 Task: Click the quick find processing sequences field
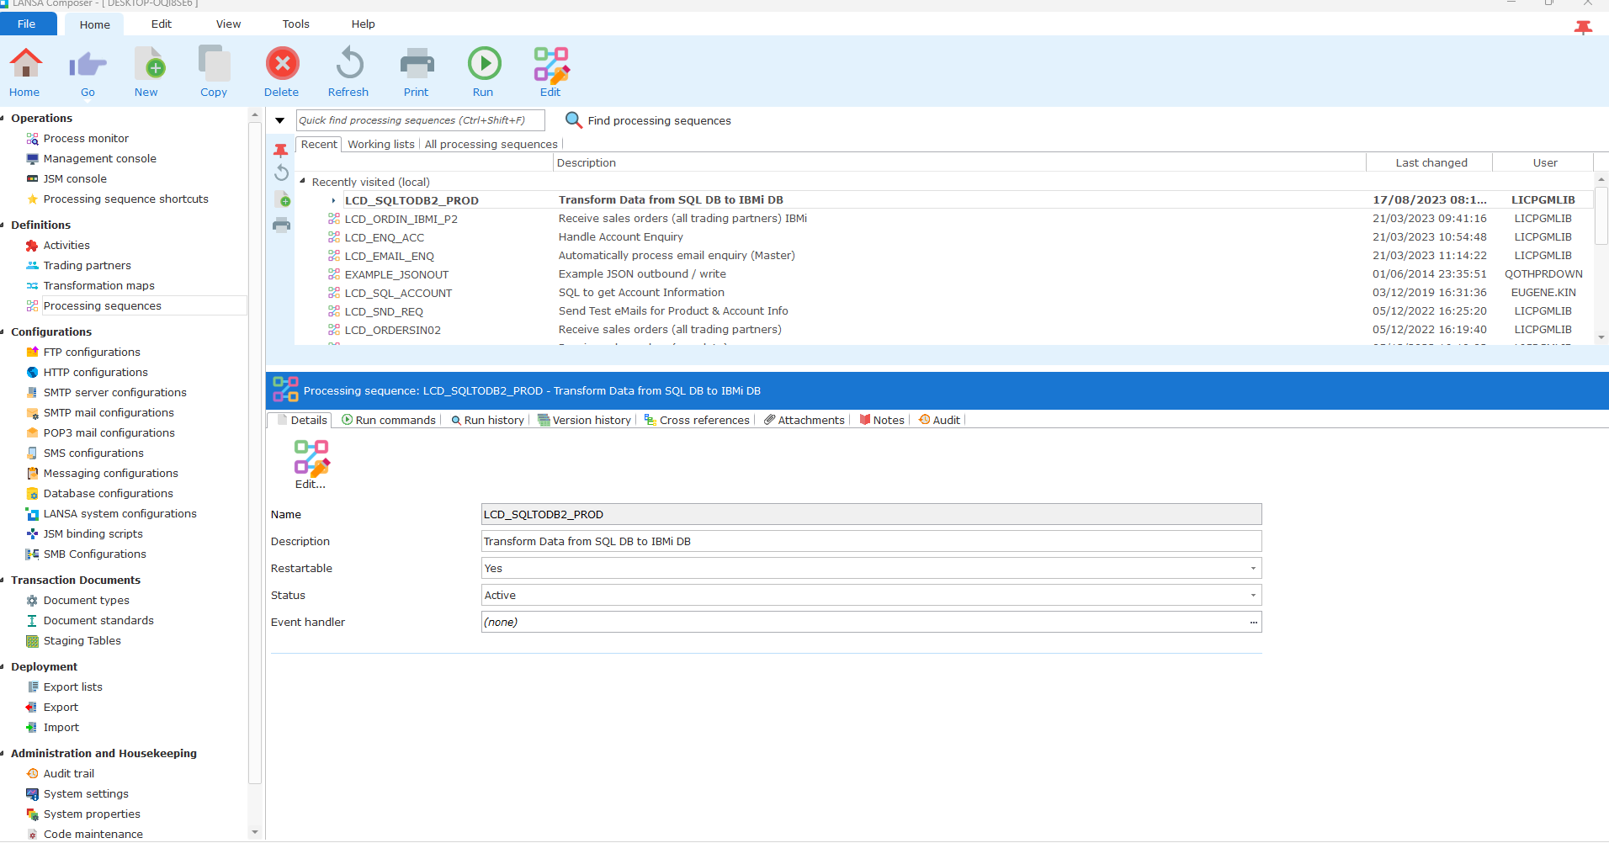point(421,120)
